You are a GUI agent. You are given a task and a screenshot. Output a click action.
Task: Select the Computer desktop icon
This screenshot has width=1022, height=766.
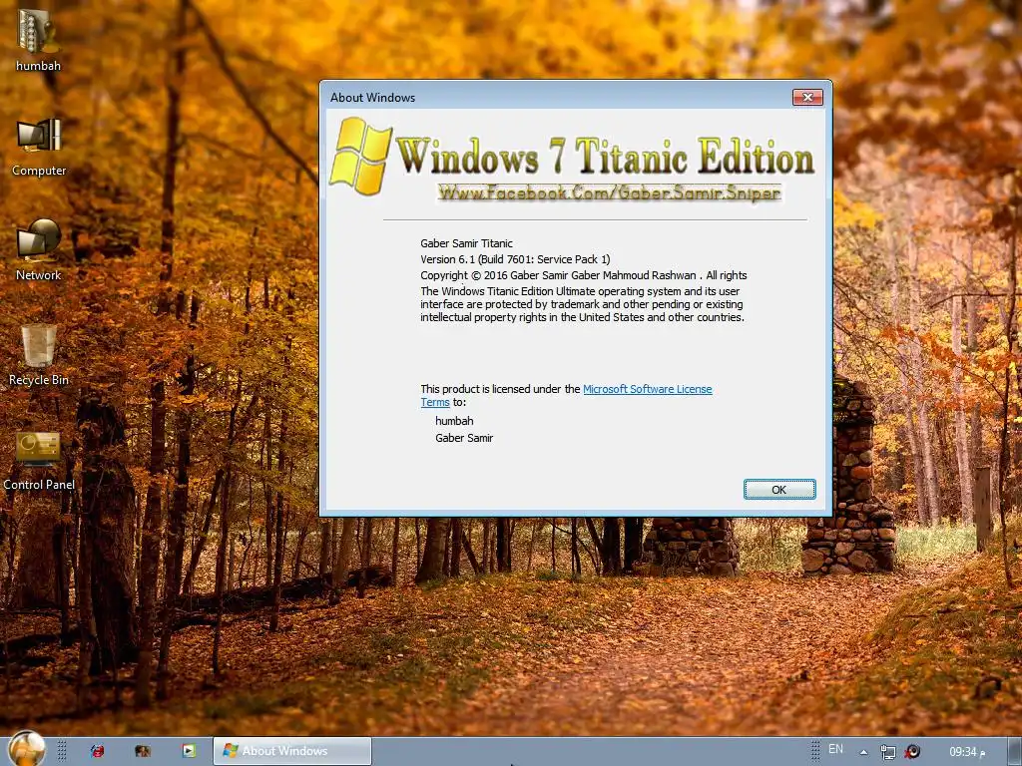39,146
